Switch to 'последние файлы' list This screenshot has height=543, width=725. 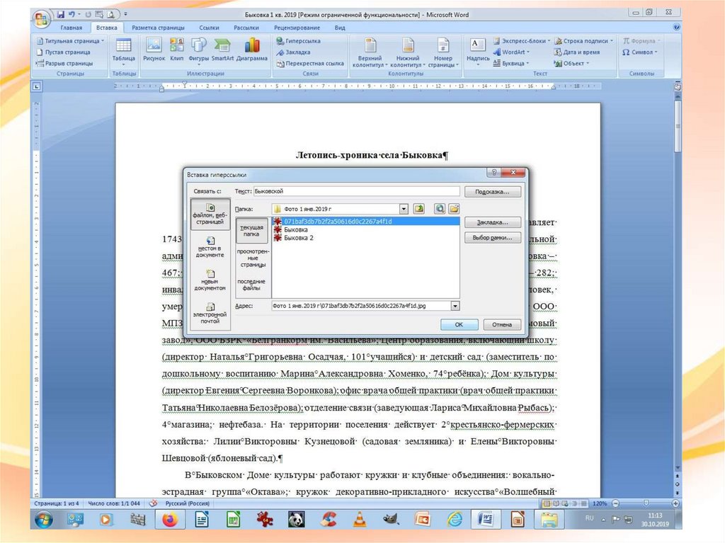click(251, 285)
